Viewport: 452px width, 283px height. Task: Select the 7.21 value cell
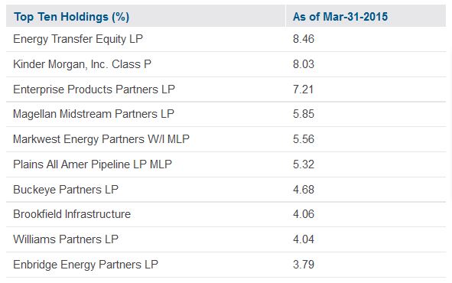tap(303, 89)
